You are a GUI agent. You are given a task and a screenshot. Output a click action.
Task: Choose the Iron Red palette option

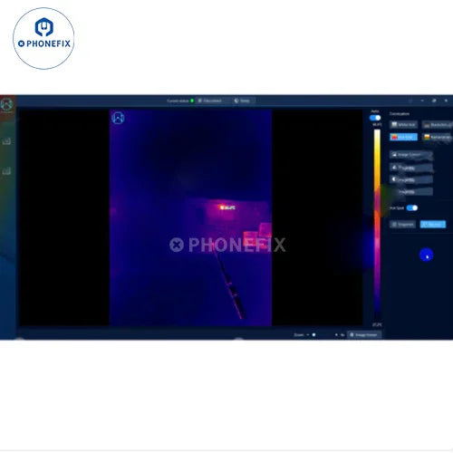(x=403, y=137)
